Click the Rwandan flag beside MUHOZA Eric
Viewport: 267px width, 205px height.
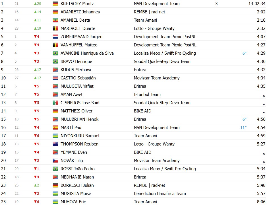[55, 202]
